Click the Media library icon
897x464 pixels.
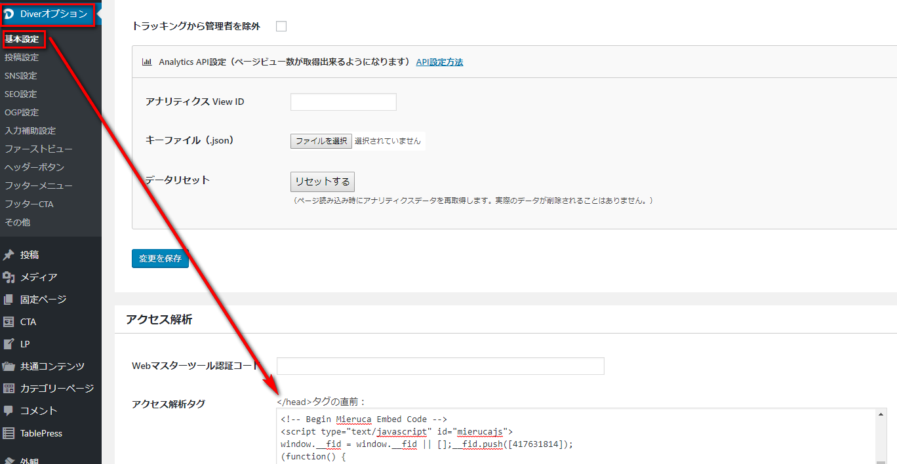9,277
